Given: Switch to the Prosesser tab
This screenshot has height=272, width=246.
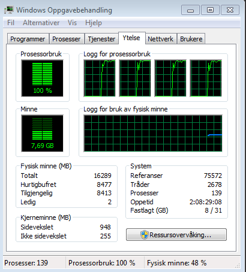Looking at the screenshot, I should coord(67,39).
